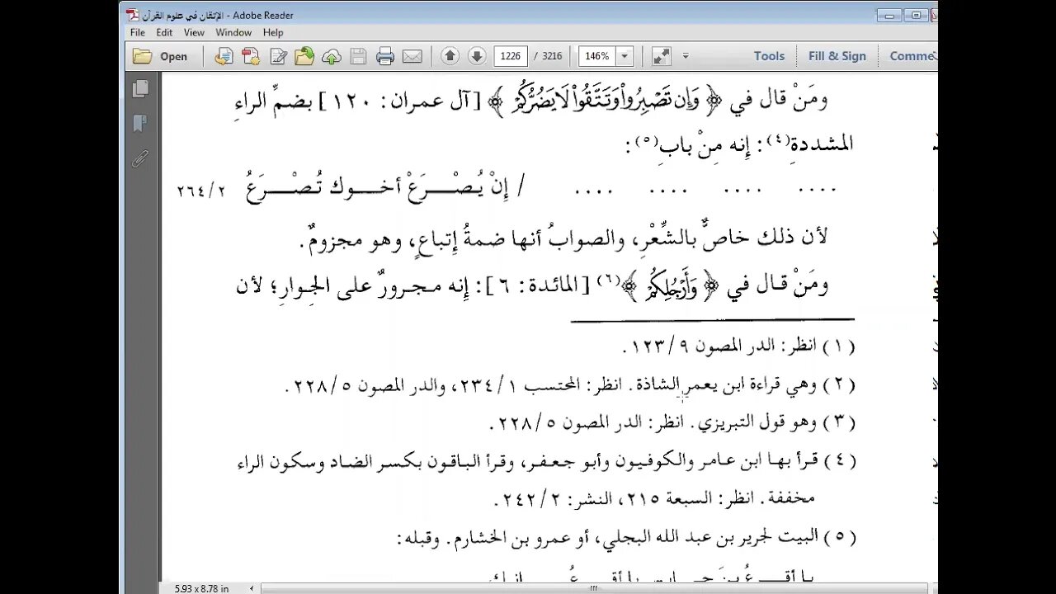Click footnote (١) انظر: الدر المصون
This screenshot has width=1056, height=594.
coord(739,346)
